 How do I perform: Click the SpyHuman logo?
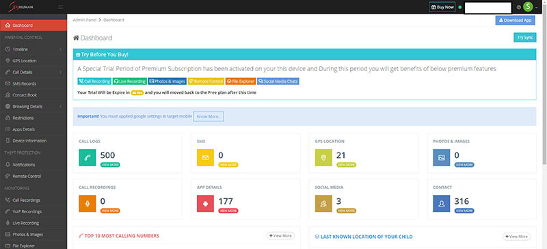pos(21,7)
